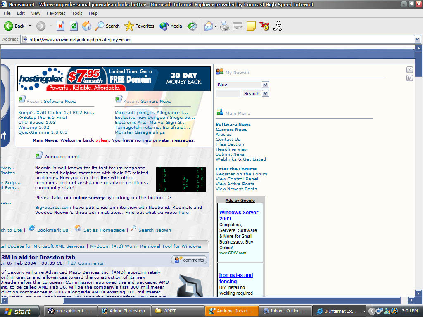Open the Favorites menu
The height and width of the screenshot is (317, 423).
click(x=56, y=13)
